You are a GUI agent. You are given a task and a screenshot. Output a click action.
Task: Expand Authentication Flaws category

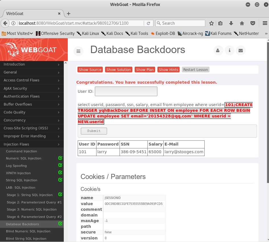32,96
